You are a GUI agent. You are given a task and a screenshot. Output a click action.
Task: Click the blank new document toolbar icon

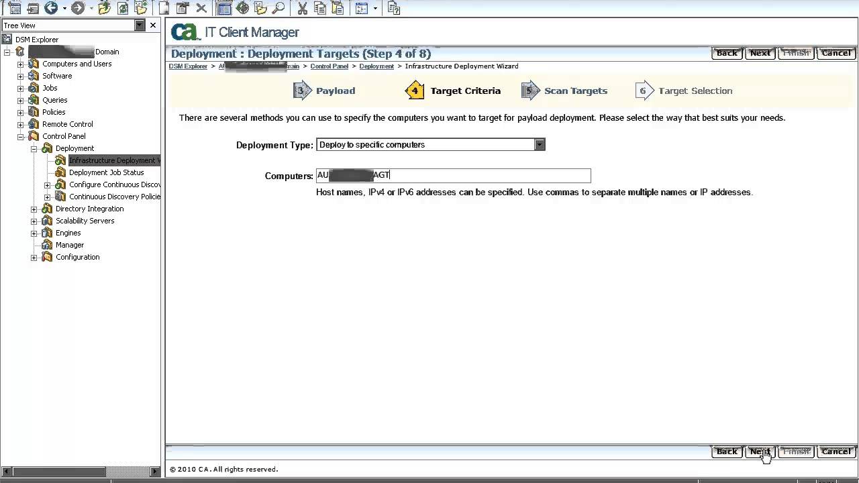164,8
